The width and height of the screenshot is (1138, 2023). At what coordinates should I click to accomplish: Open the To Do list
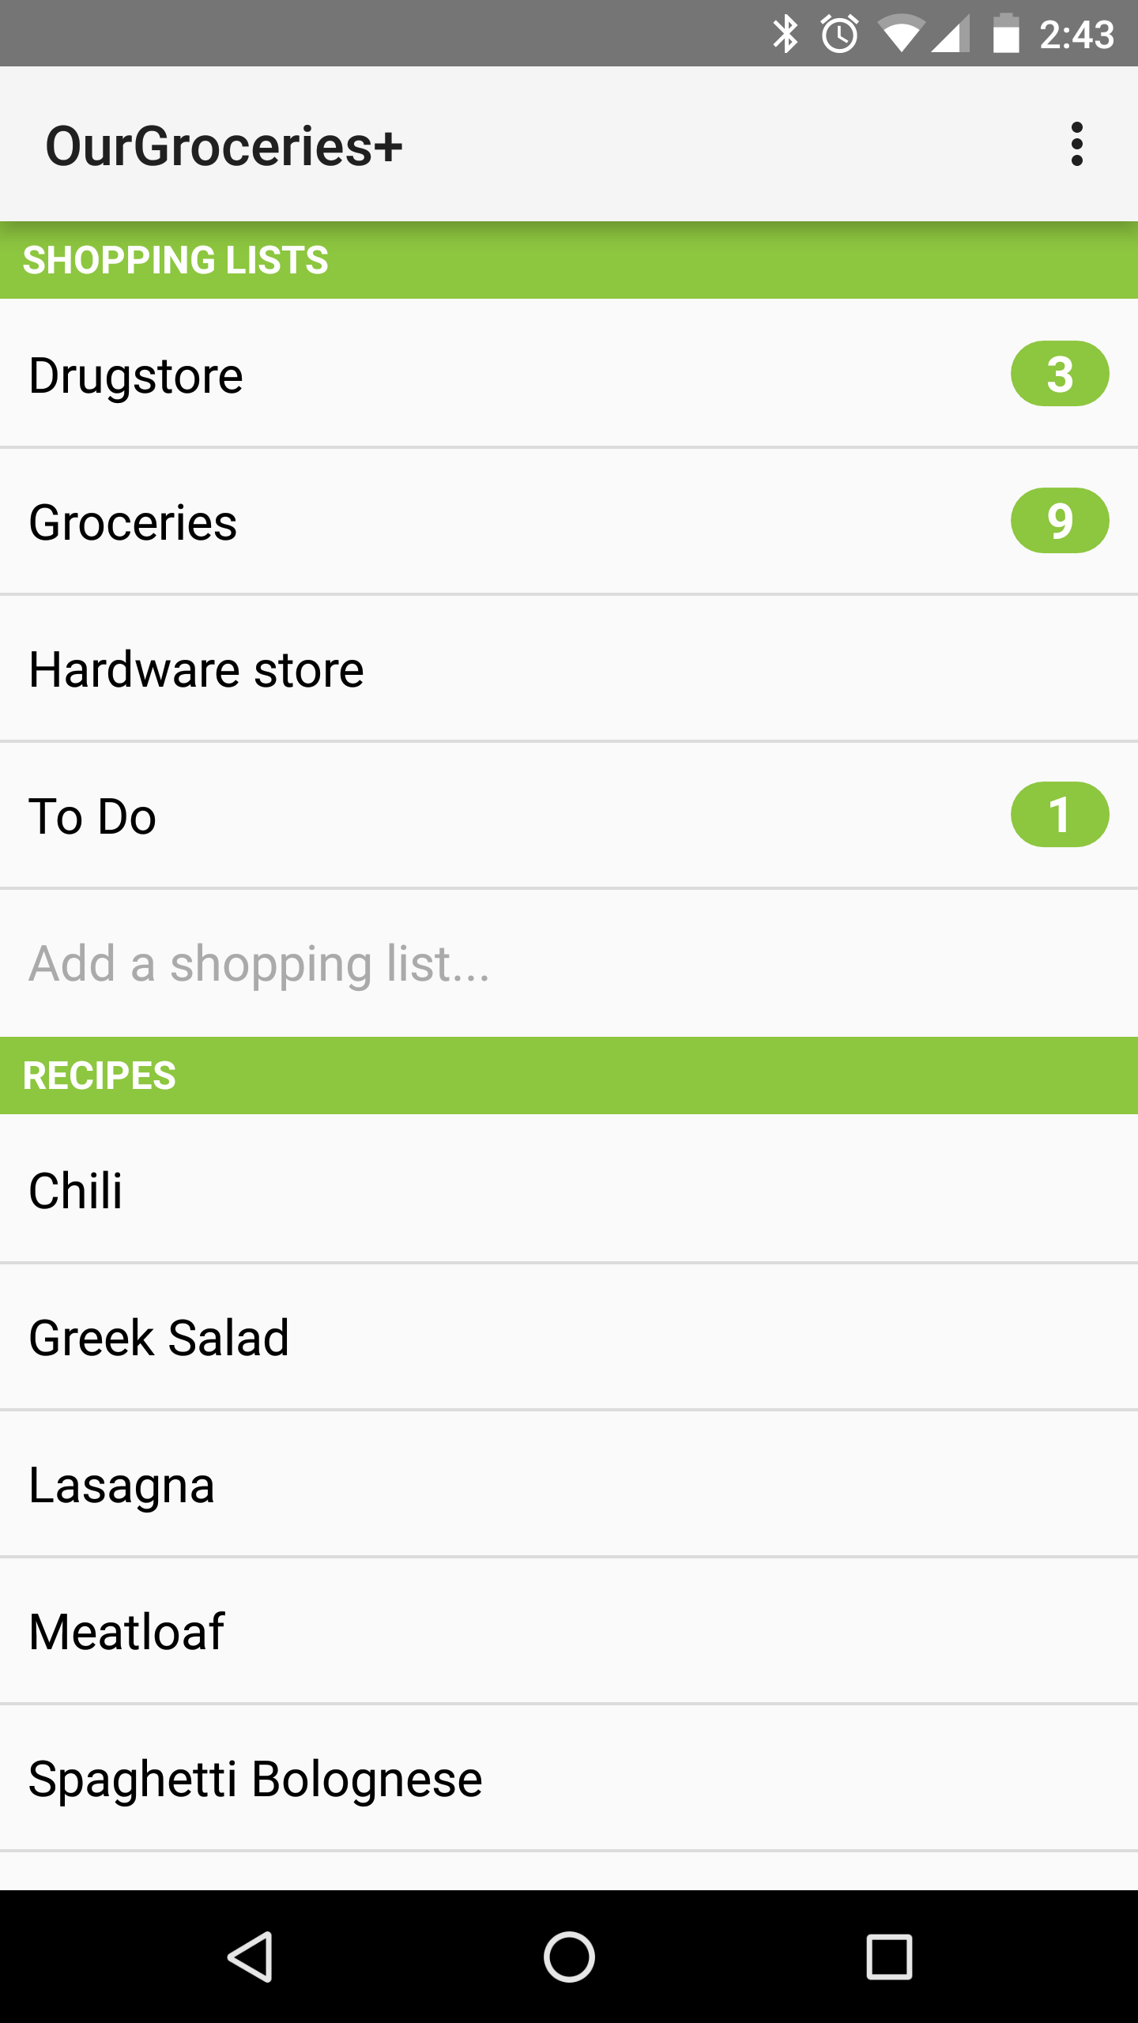tap(569, 816)
